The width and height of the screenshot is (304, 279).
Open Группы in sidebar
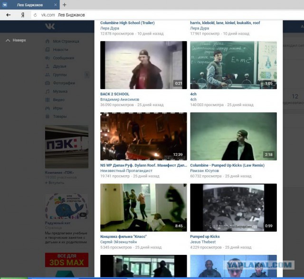[x=60, y=75]
